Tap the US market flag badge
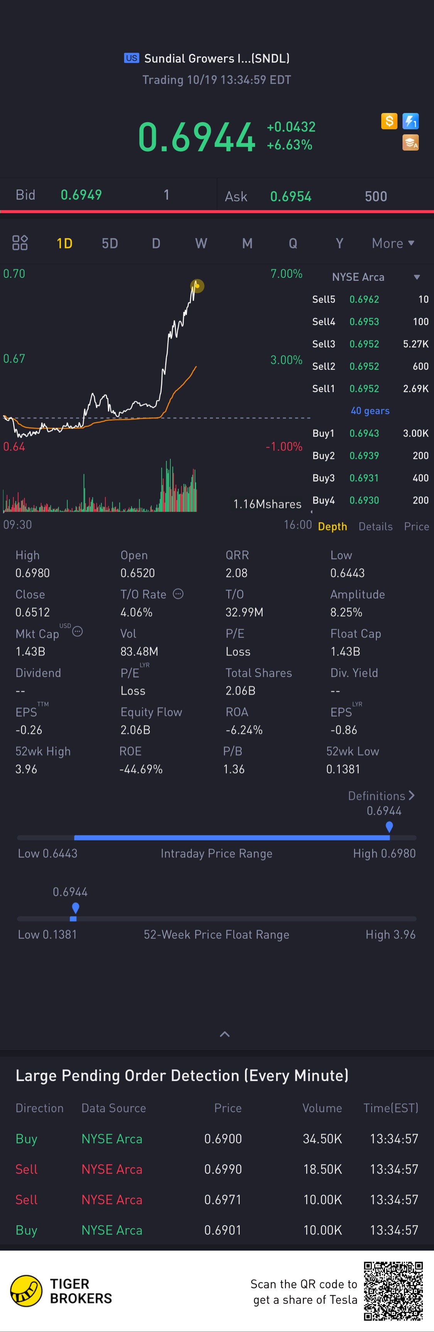Image resolution: width=434 pixels, height=1332 pixels. point(132,58)
